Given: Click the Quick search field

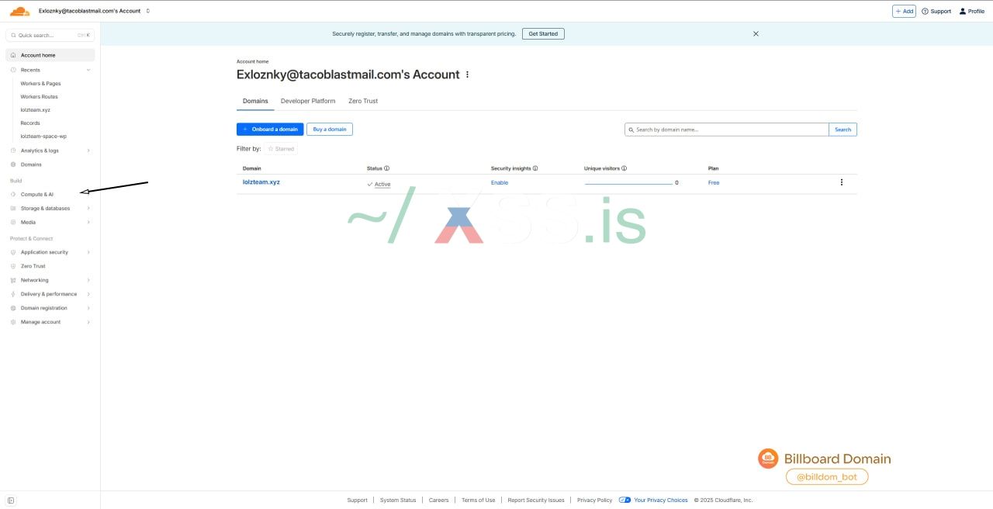Looking at the screenshot, I should pyautogui.click(x=50, y=35).
